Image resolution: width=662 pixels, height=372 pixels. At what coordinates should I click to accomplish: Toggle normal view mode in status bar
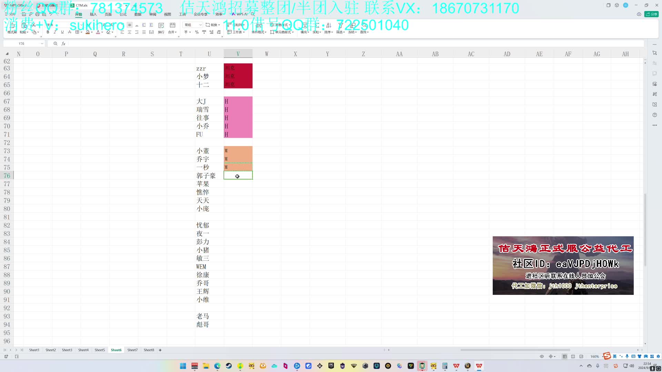[564, 356]
